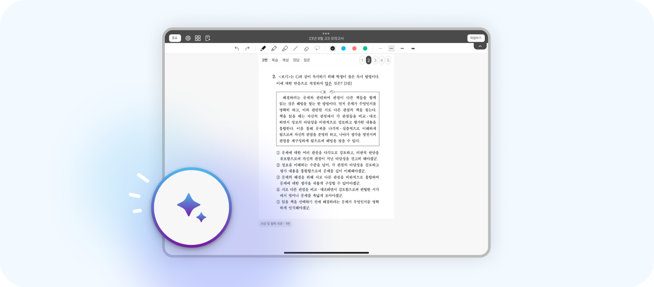654x287 pixels.
Task: Mark answer choice 1 bubble
Action: coord(362,60)
